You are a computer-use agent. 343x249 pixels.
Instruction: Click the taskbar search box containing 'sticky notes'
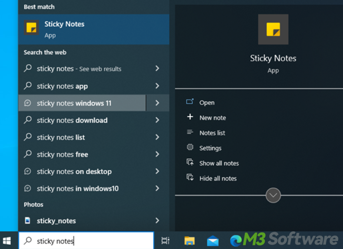click(86, 240)
